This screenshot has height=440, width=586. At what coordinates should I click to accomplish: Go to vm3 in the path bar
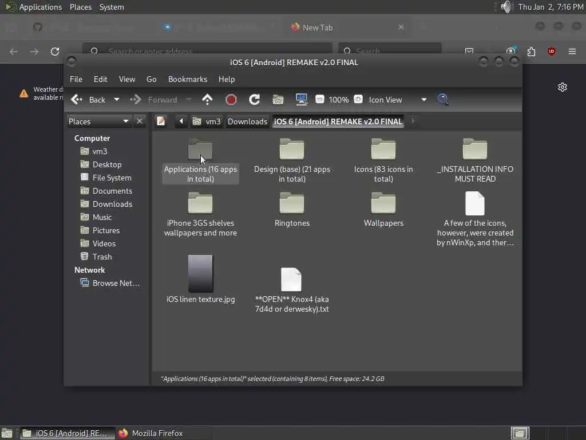point(207,121)
